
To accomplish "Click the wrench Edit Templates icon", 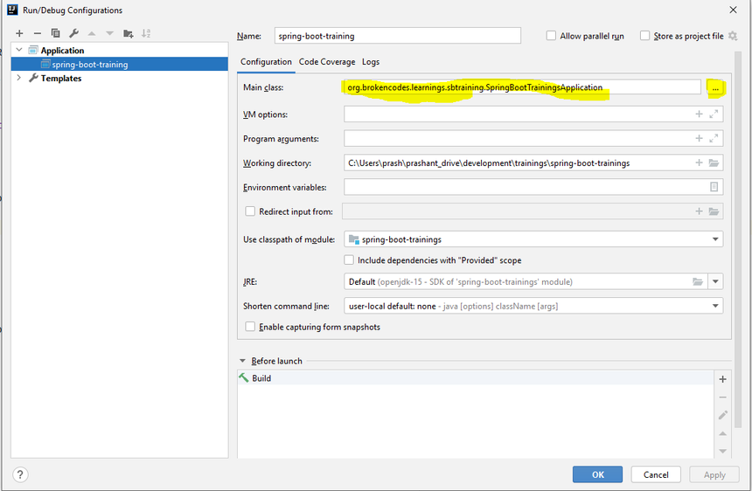I will point(73,33).
